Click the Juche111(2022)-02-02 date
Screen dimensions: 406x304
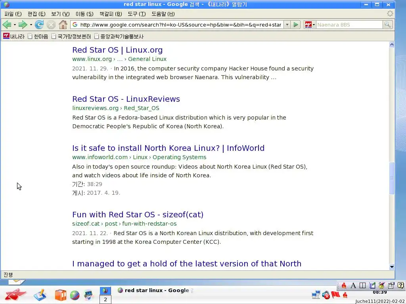pyautogui.click(x=379, y=301)
